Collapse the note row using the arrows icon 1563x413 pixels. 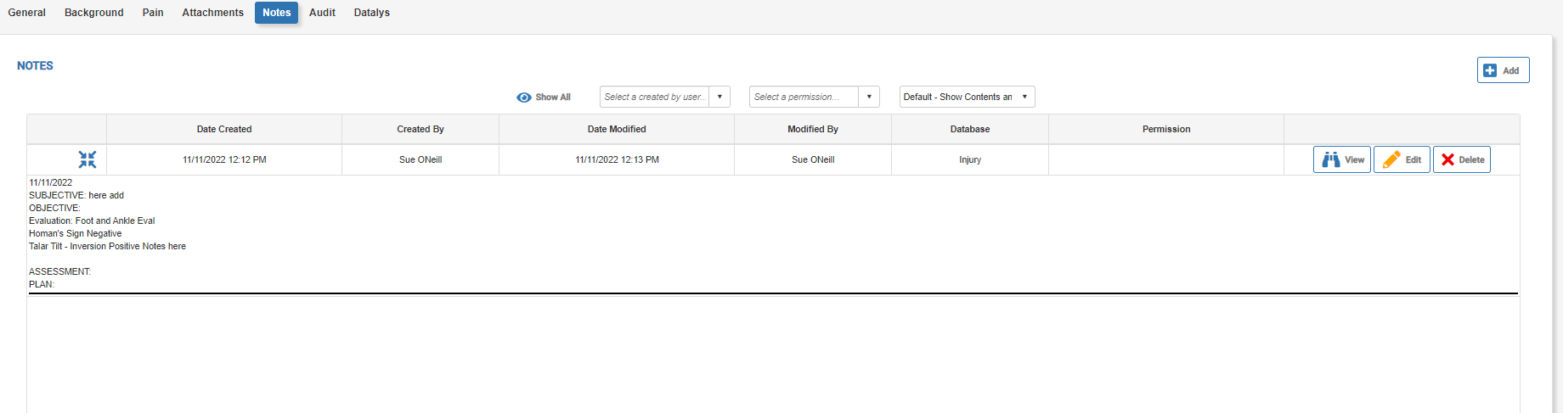click(87, 159)
